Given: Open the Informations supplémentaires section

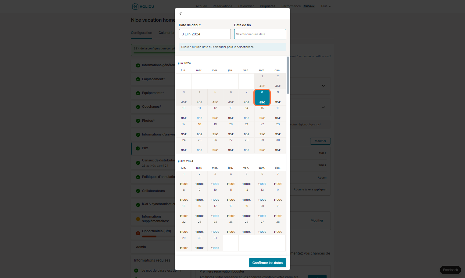Looking at the screenshot, I should pos(153,219).
